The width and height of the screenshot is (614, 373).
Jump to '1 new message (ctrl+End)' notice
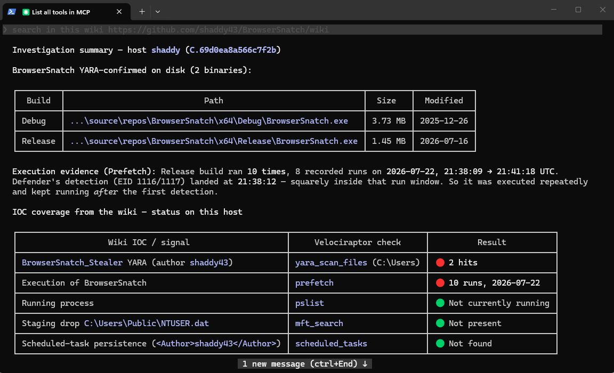pos(305,363)
